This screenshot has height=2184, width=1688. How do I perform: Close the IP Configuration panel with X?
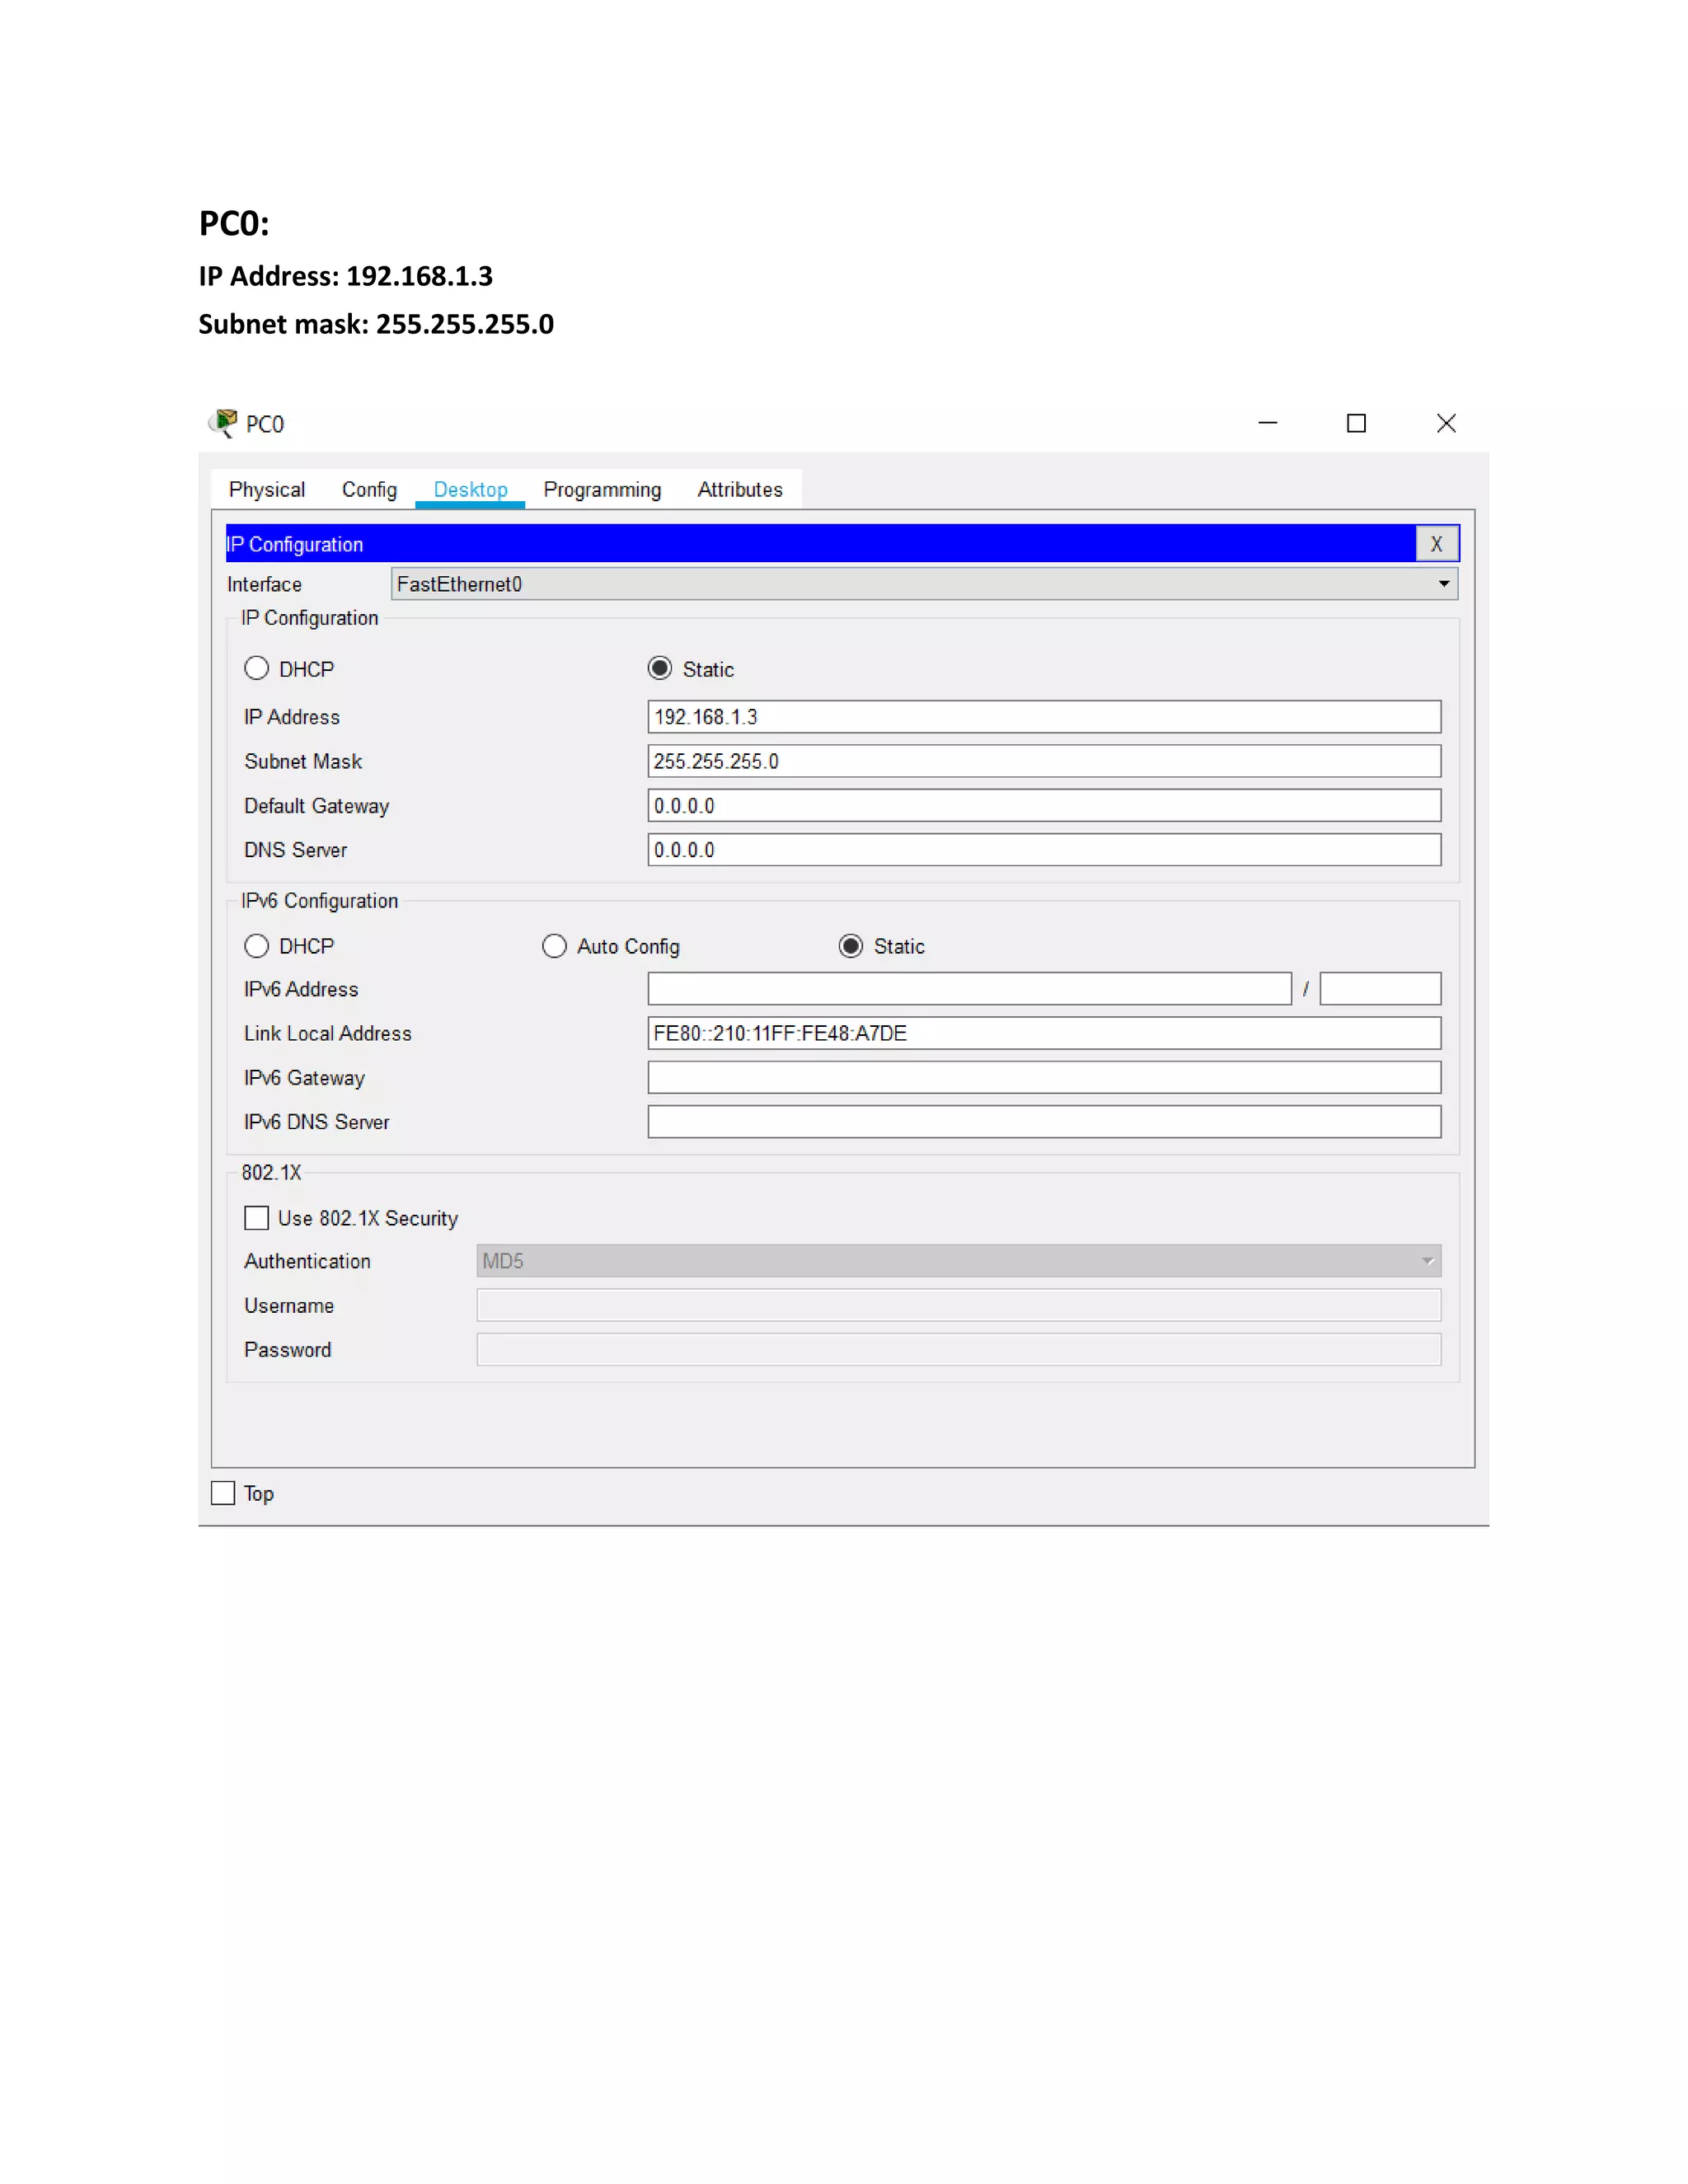pyautogui.click(x=1436, y=544)
